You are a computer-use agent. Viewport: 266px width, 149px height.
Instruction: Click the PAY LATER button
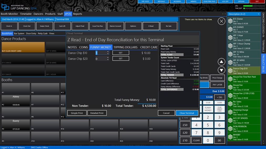coord(217,85)
